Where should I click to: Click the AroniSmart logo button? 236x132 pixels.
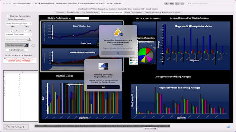coord(16,127)
